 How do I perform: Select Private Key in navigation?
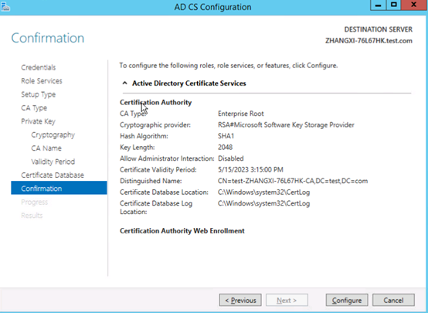[x=38, y=121]
